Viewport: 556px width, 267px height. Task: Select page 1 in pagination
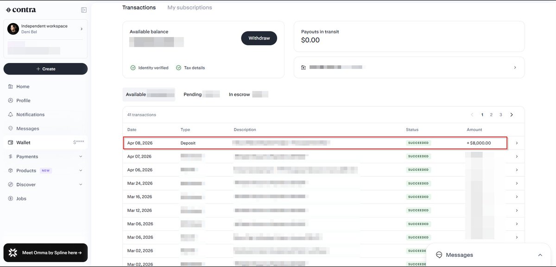click(482, 115)
